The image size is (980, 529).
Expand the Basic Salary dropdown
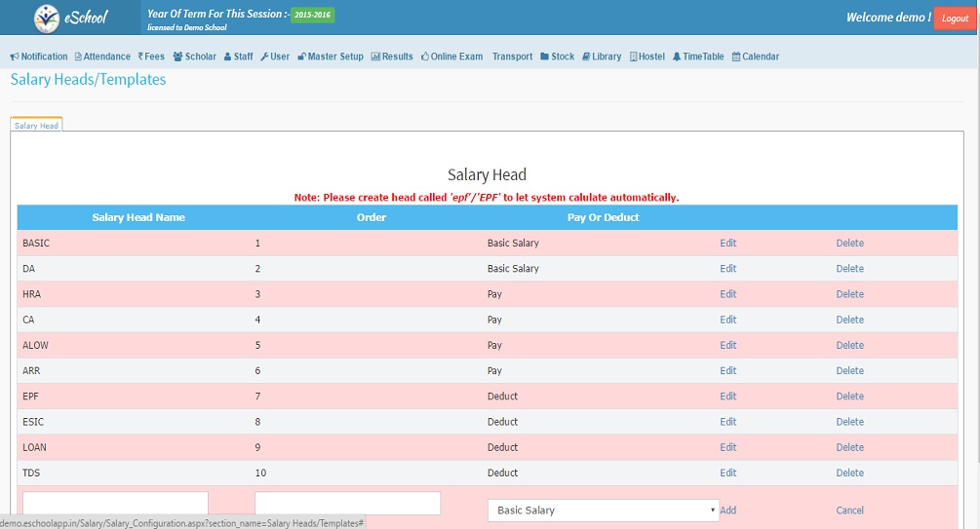(603, 510)
